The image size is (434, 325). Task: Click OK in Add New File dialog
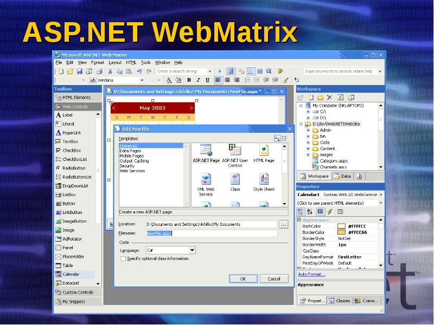coord(243,279)
